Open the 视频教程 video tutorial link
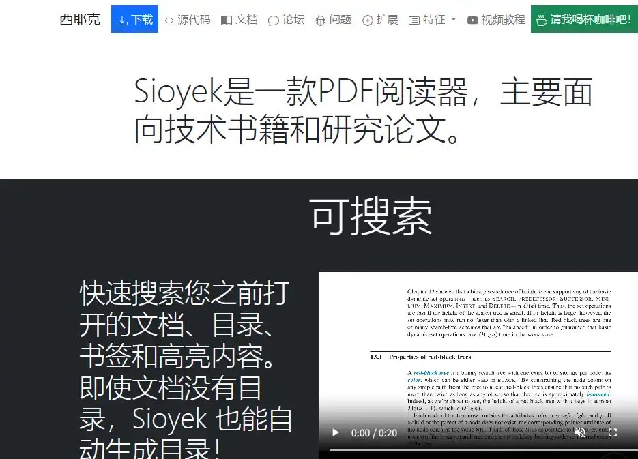Viewport: 638px width, 459px height. coord(496,20)
